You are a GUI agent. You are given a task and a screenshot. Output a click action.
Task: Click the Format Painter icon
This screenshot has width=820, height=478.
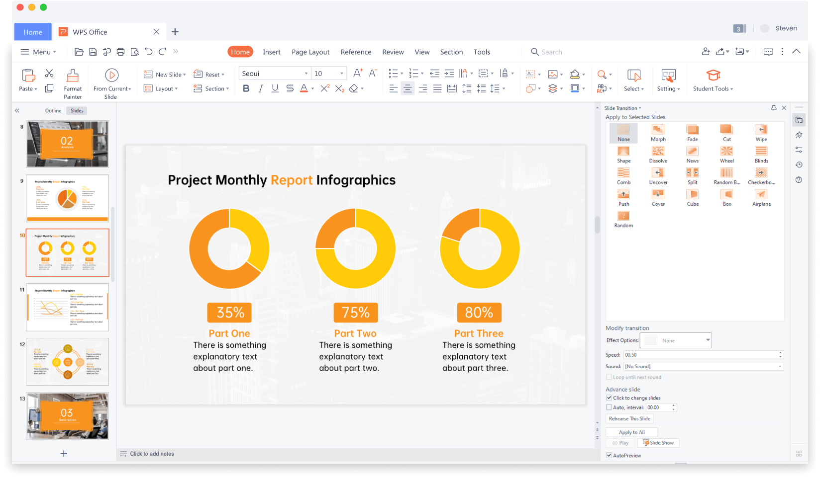tap(73, 76)
